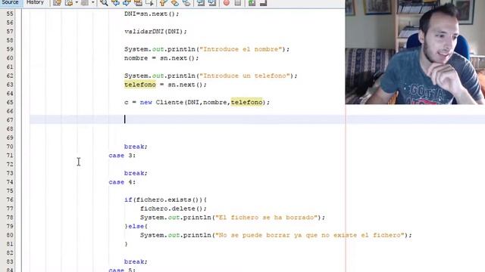Click the Shift Line Right icon

(x=212, y=3)
